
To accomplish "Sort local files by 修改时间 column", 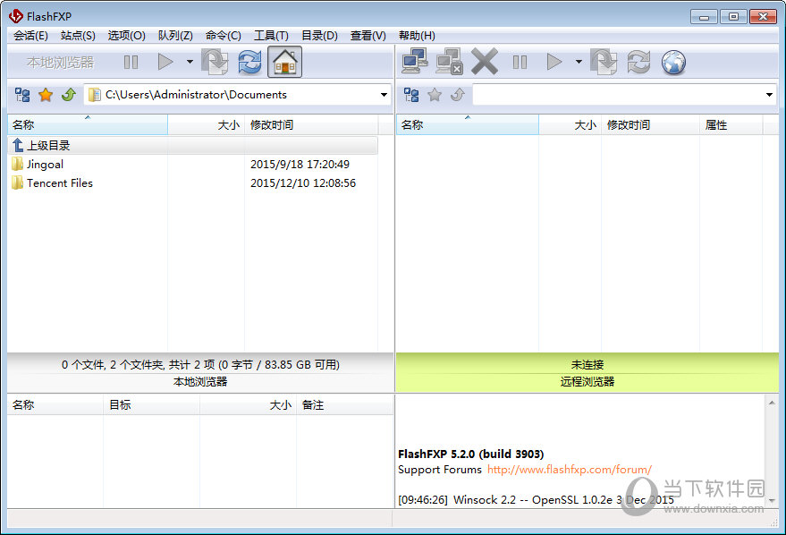I will tap(311, 125).
